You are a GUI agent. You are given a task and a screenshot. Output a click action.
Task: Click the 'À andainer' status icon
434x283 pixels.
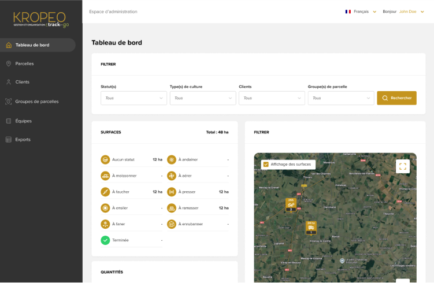(x=172, y=159)
